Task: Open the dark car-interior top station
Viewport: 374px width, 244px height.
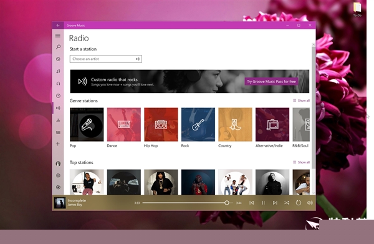Action: 124,182
